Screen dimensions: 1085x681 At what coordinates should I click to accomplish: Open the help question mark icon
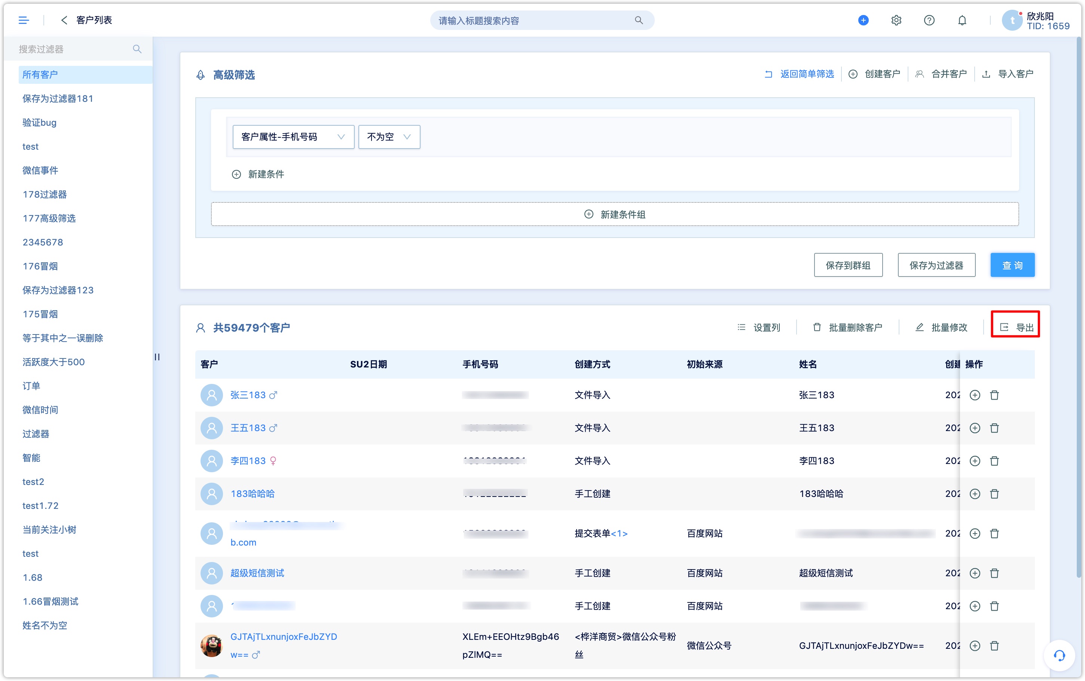click(929, 20)
